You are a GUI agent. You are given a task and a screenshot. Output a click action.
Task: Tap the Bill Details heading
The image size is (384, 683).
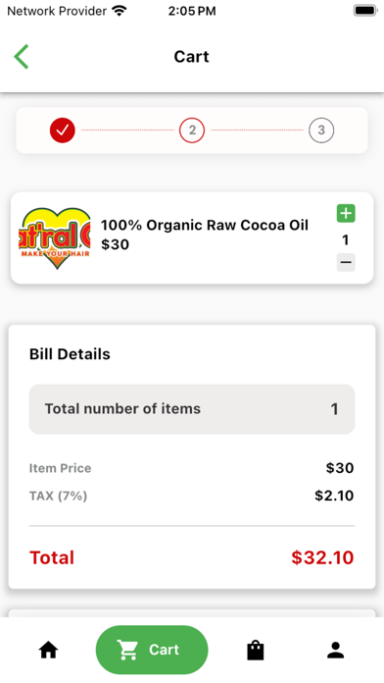click(70, 354)
